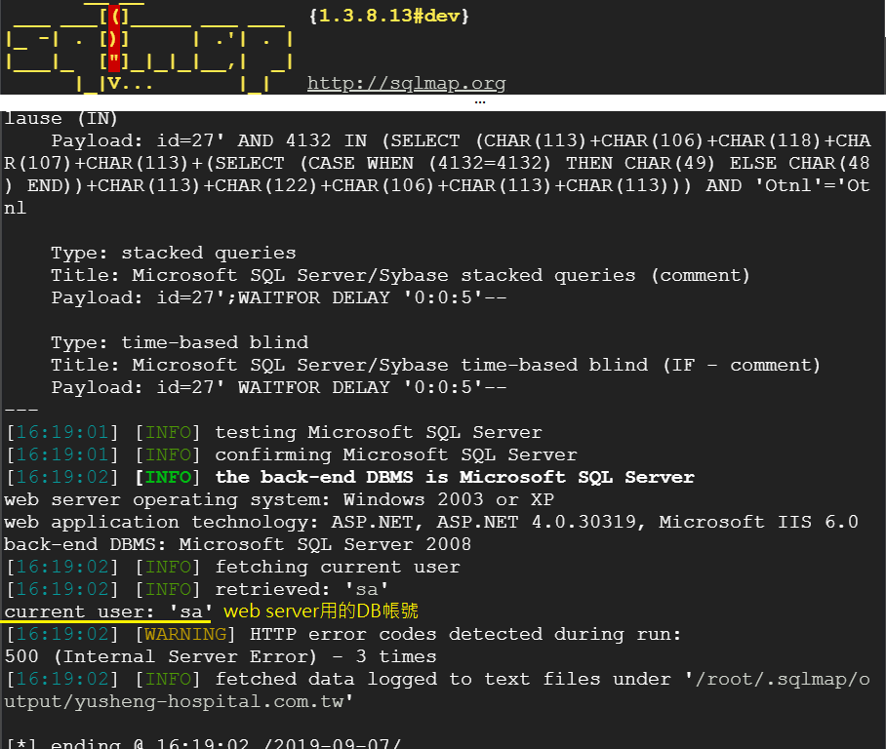Click the 'web application technology: ASP.NET' line
The image size is (886, 749).
pos(431,522)
